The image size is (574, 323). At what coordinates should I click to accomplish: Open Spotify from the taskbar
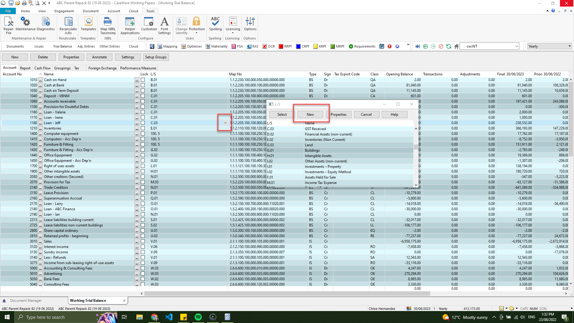(x=198, y=317)
